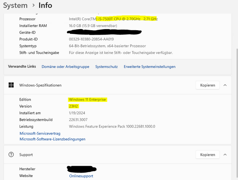Click the Leistung label
The height and width of the screenshot is (180, 238).
(26, 126)
